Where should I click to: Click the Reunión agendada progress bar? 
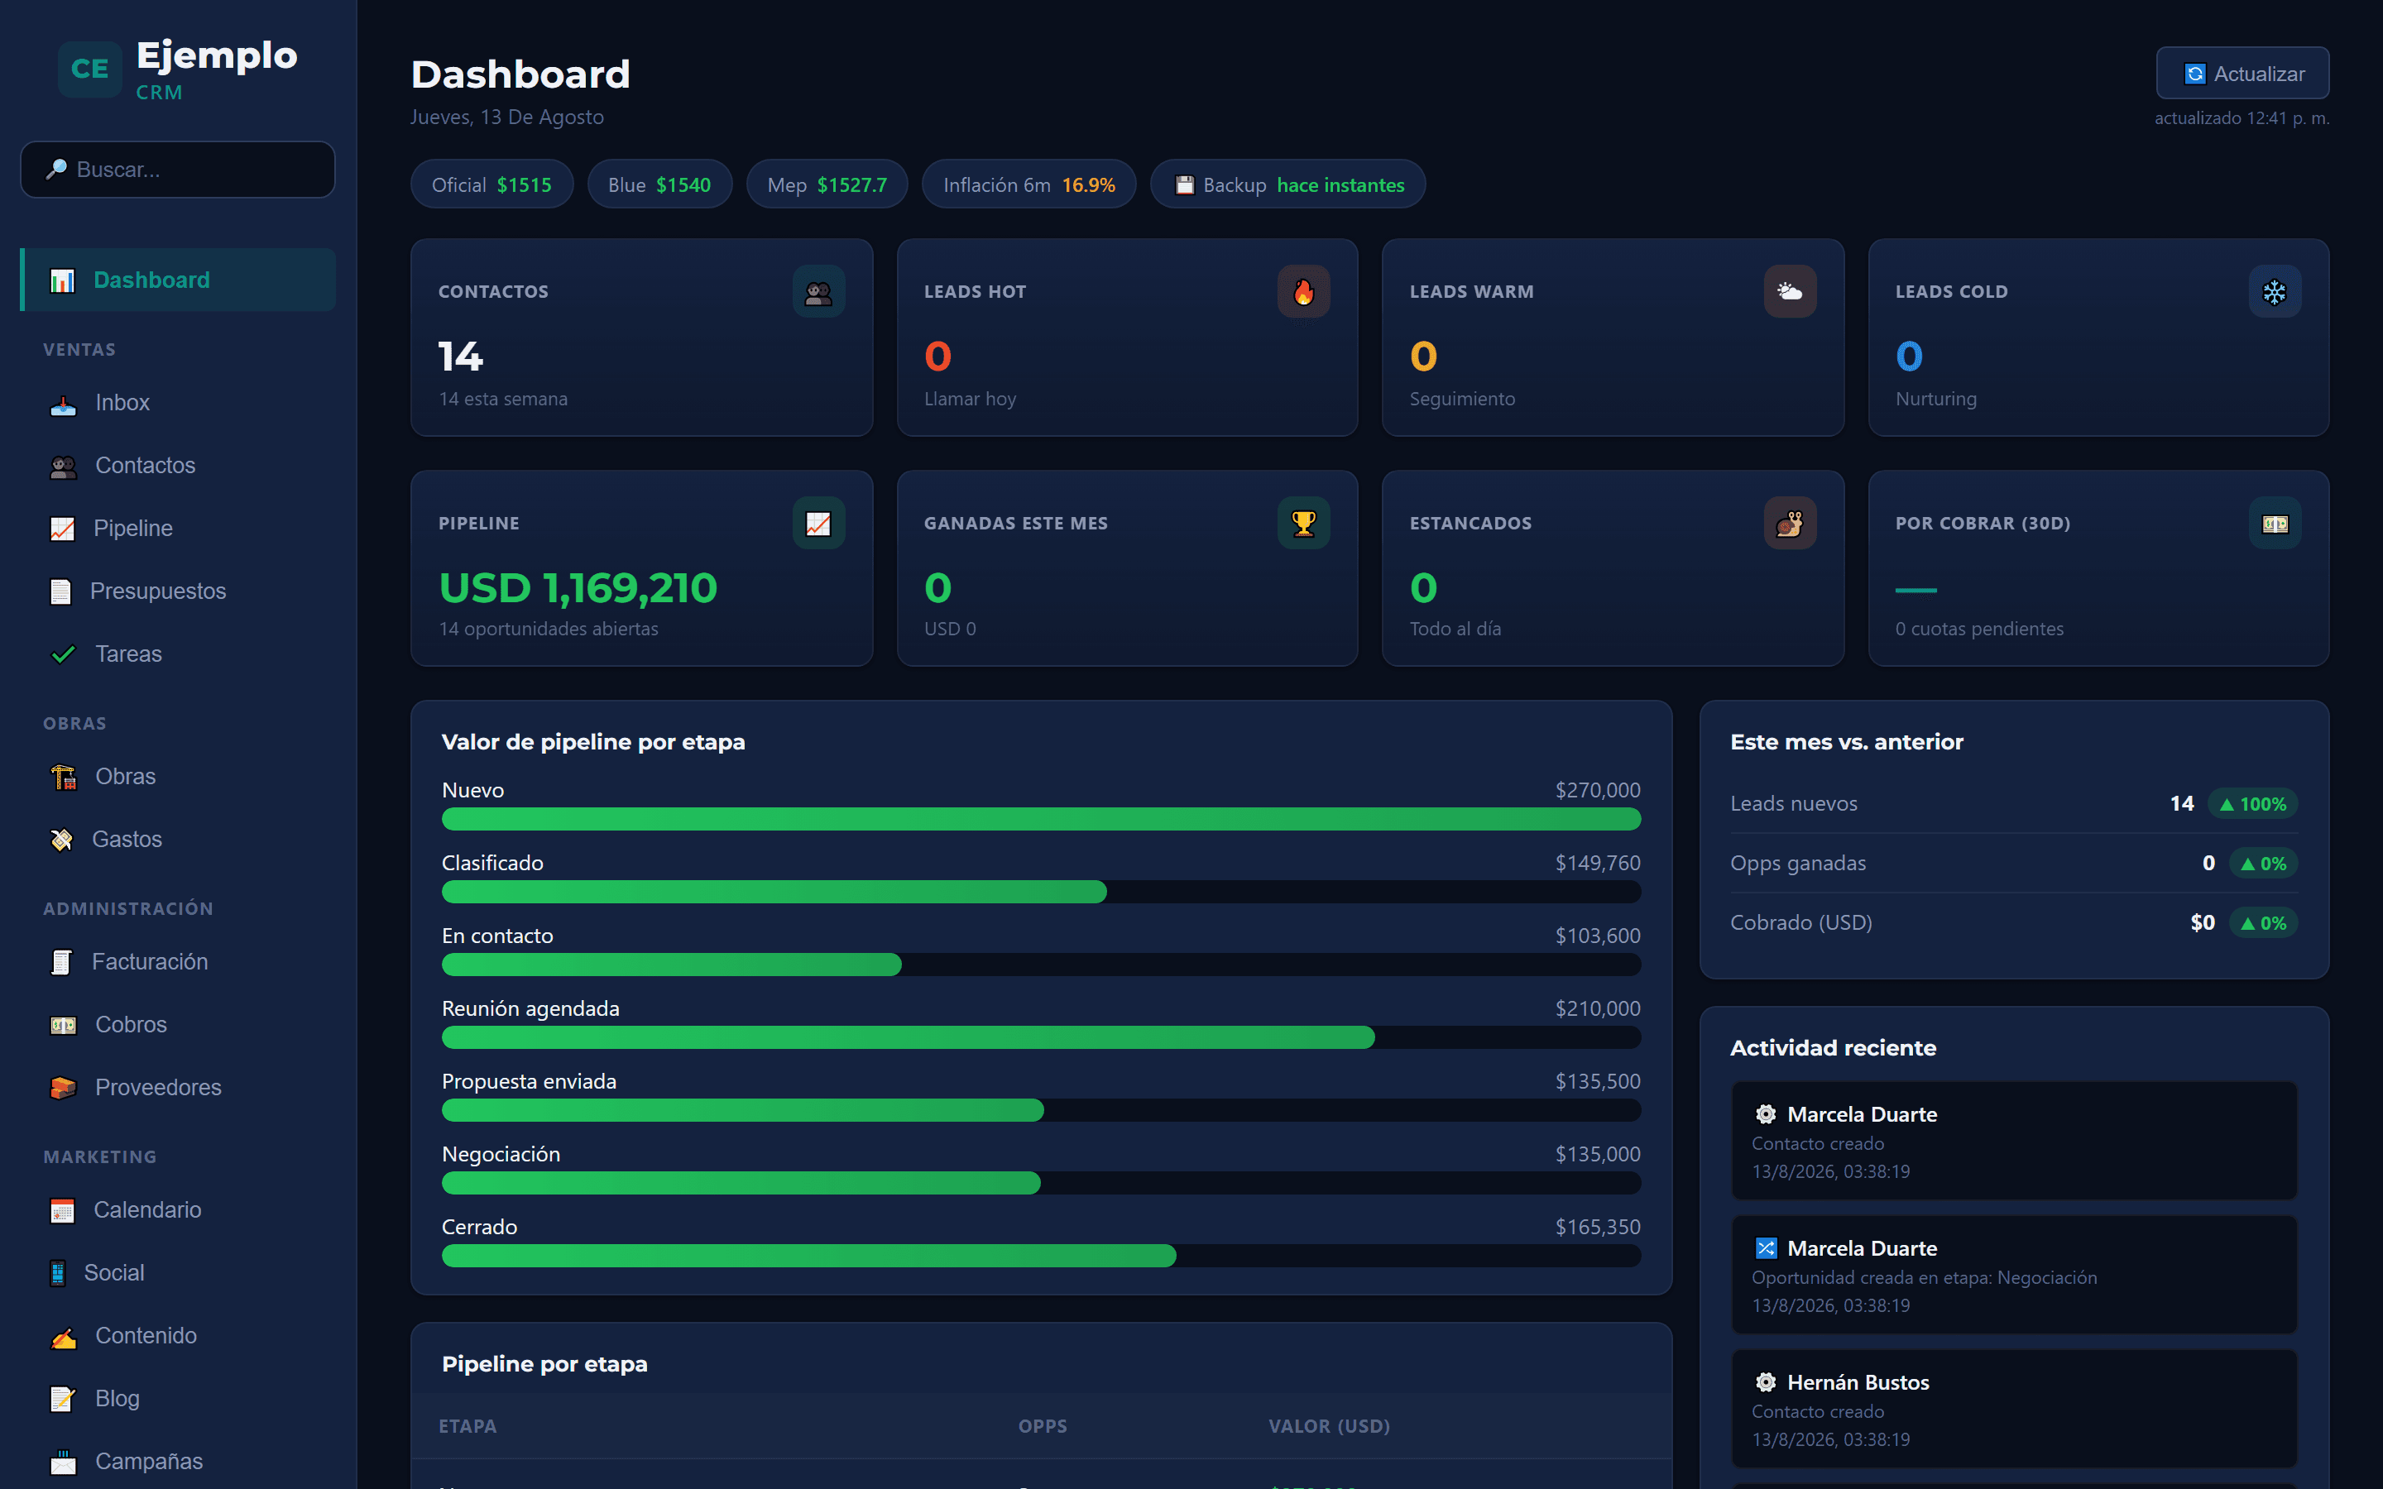(x=1041, y=1038)
